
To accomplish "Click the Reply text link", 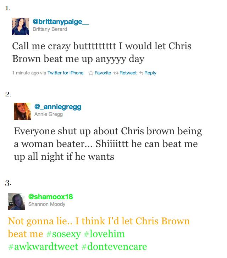I will (150, 73).
